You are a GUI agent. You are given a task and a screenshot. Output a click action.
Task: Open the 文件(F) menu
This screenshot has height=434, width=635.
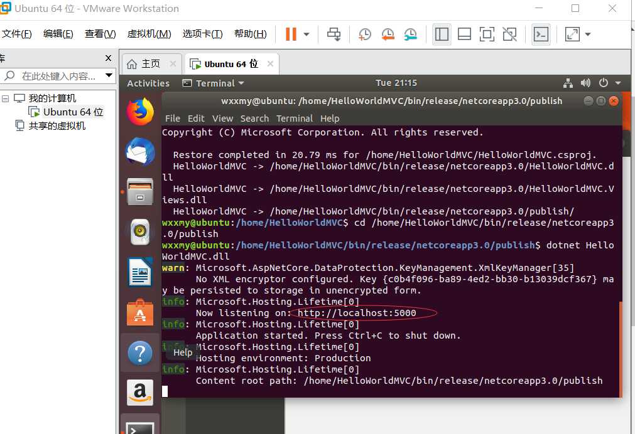16,34
